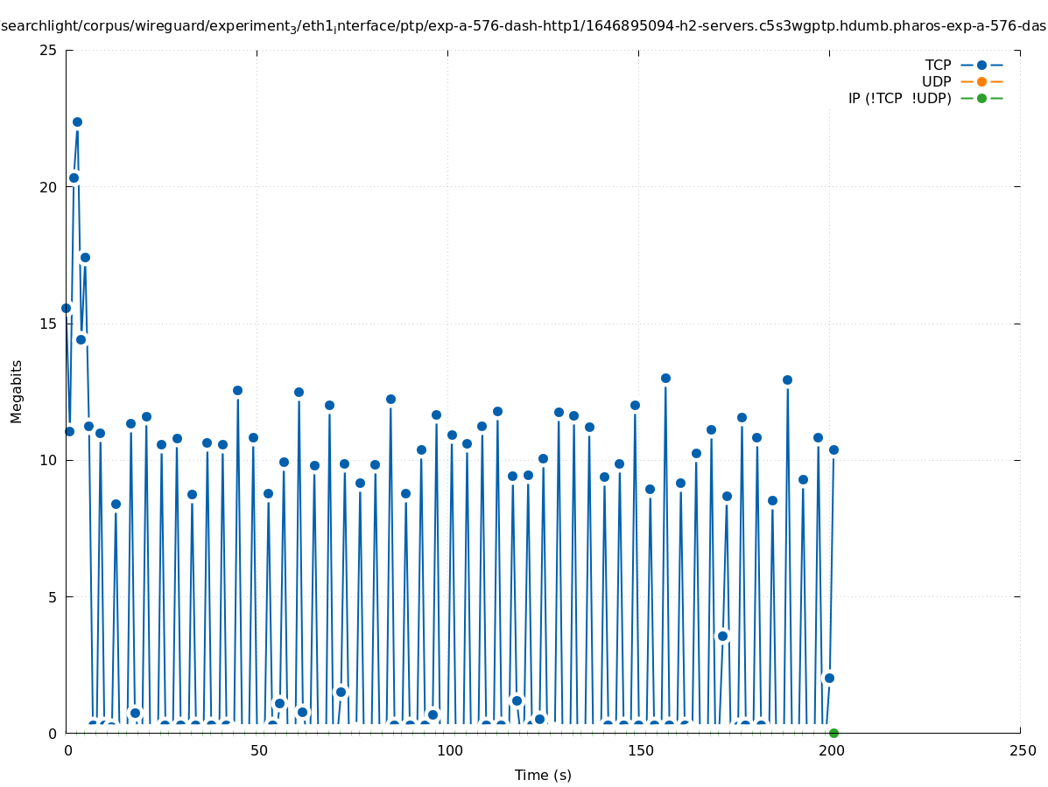This screenshot has width=1048, height=787.
Task: Toggle the IP (!TCP !UDP) legend label
Action: pyautogui.click(x=899, y=98)
